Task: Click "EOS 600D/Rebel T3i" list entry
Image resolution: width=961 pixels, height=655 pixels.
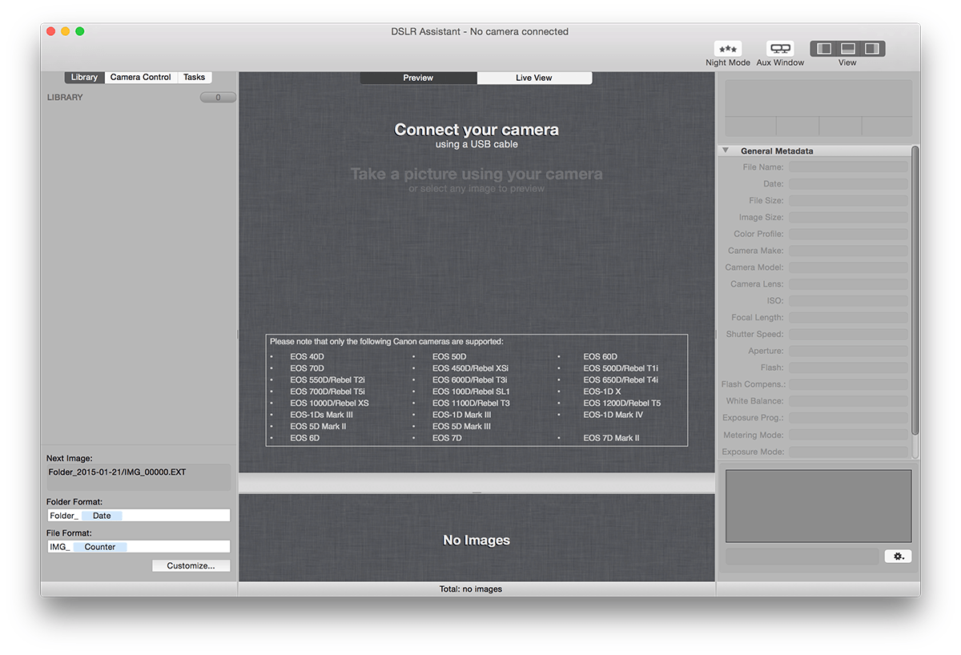Action: [x=470, y=380]
